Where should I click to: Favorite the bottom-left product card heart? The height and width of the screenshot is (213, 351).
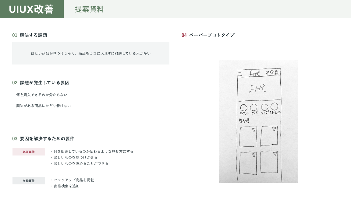tap(253, 155)
